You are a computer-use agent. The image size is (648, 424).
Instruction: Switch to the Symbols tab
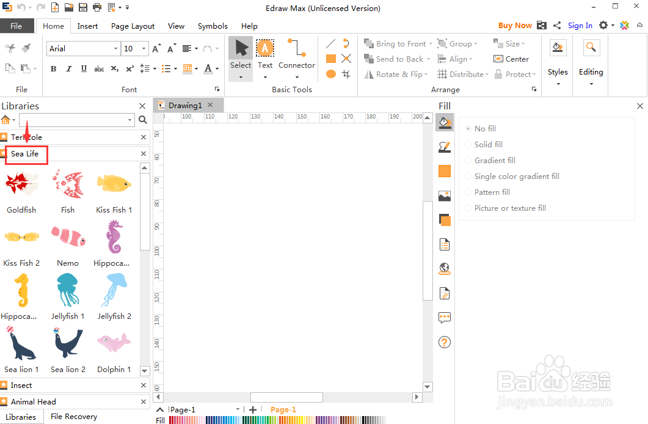coord(213,26)
